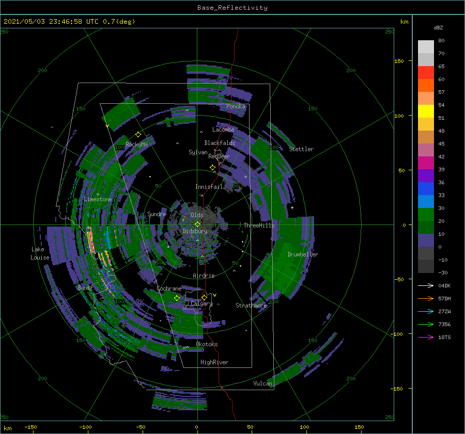
Task: Click the Strathmore city label
Action: (252, 306)
